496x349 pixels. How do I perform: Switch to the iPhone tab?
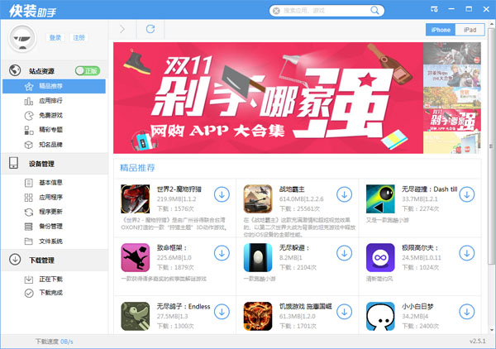(441, 30)
